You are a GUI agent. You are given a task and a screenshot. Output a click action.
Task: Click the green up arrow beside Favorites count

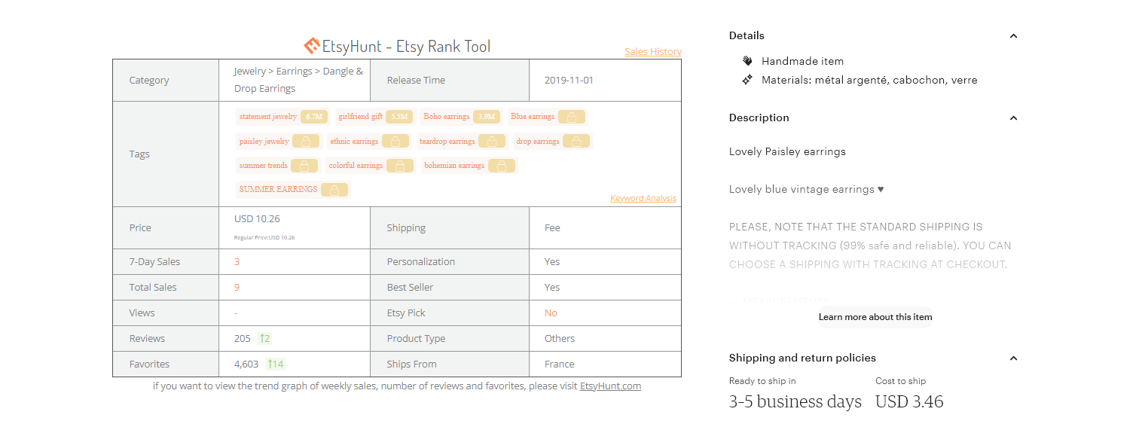pos(270,364)
